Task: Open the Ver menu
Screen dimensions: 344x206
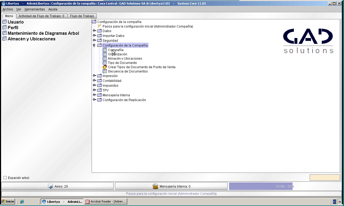Action: point(19,9)
